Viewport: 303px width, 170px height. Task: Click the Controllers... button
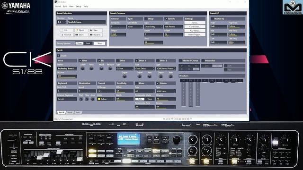pyautogui.click(x=195, y=27)
